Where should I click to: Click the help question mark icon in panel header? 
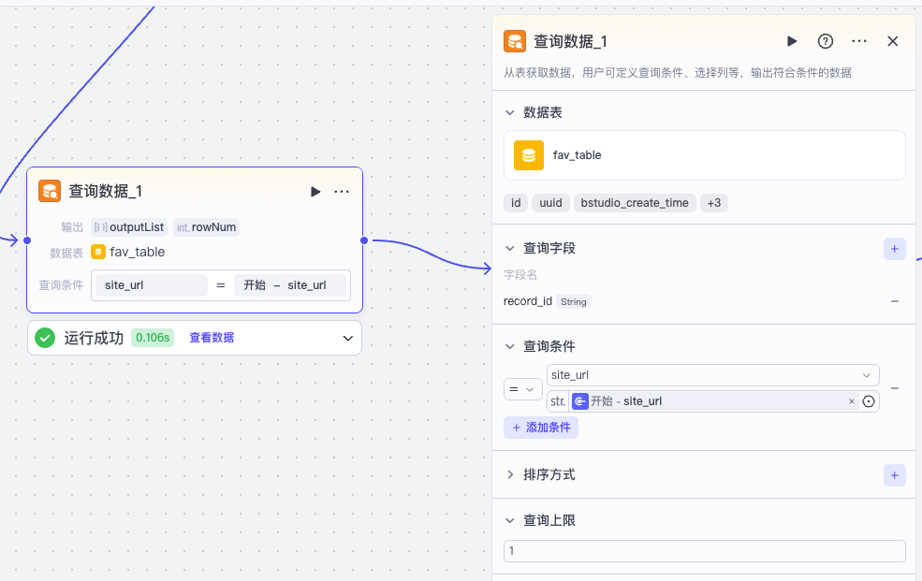[825, 41]
